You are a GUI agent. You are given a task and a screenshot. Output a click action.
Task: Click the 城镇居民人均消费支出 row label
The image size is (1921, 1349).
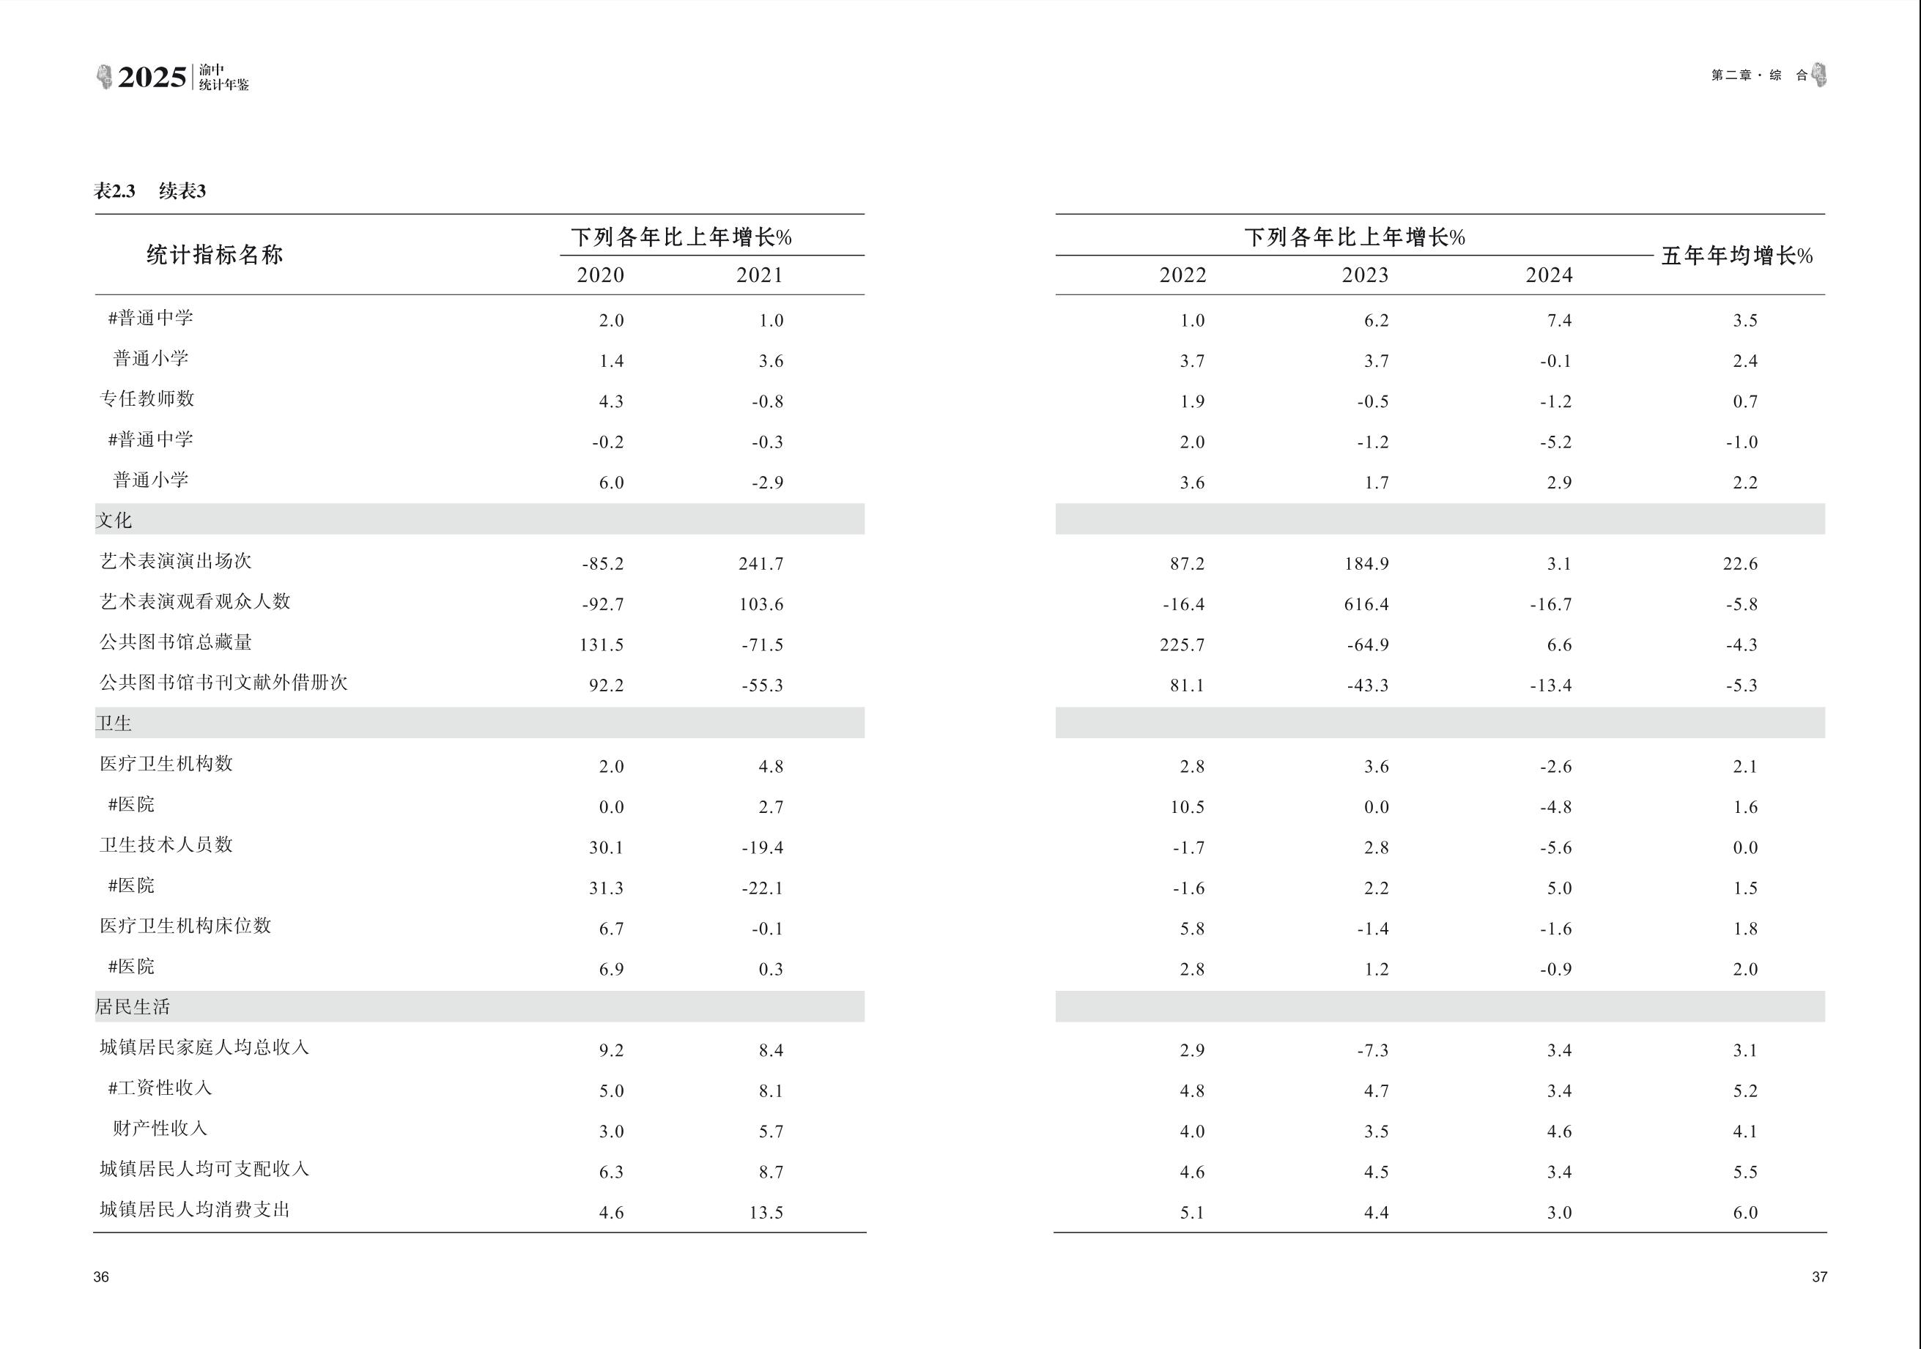point(195,1209)
